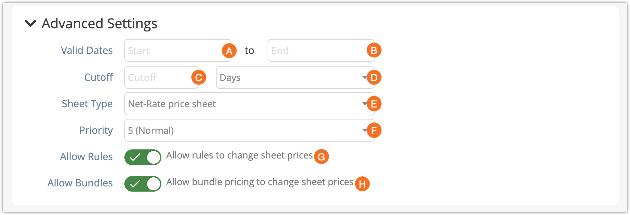Expand the Priority dropdown showing 5 (Normal)

click(244, 131)
